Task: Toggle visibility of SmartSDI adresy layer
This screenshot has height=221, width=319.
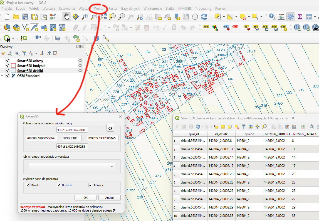Action: point(8,61)
